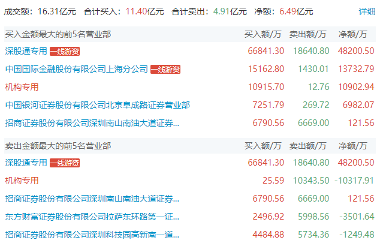Click 深股通专用 in the sell-side table
This screenshot has width=380, height=243.
click(x=26, y=163)
